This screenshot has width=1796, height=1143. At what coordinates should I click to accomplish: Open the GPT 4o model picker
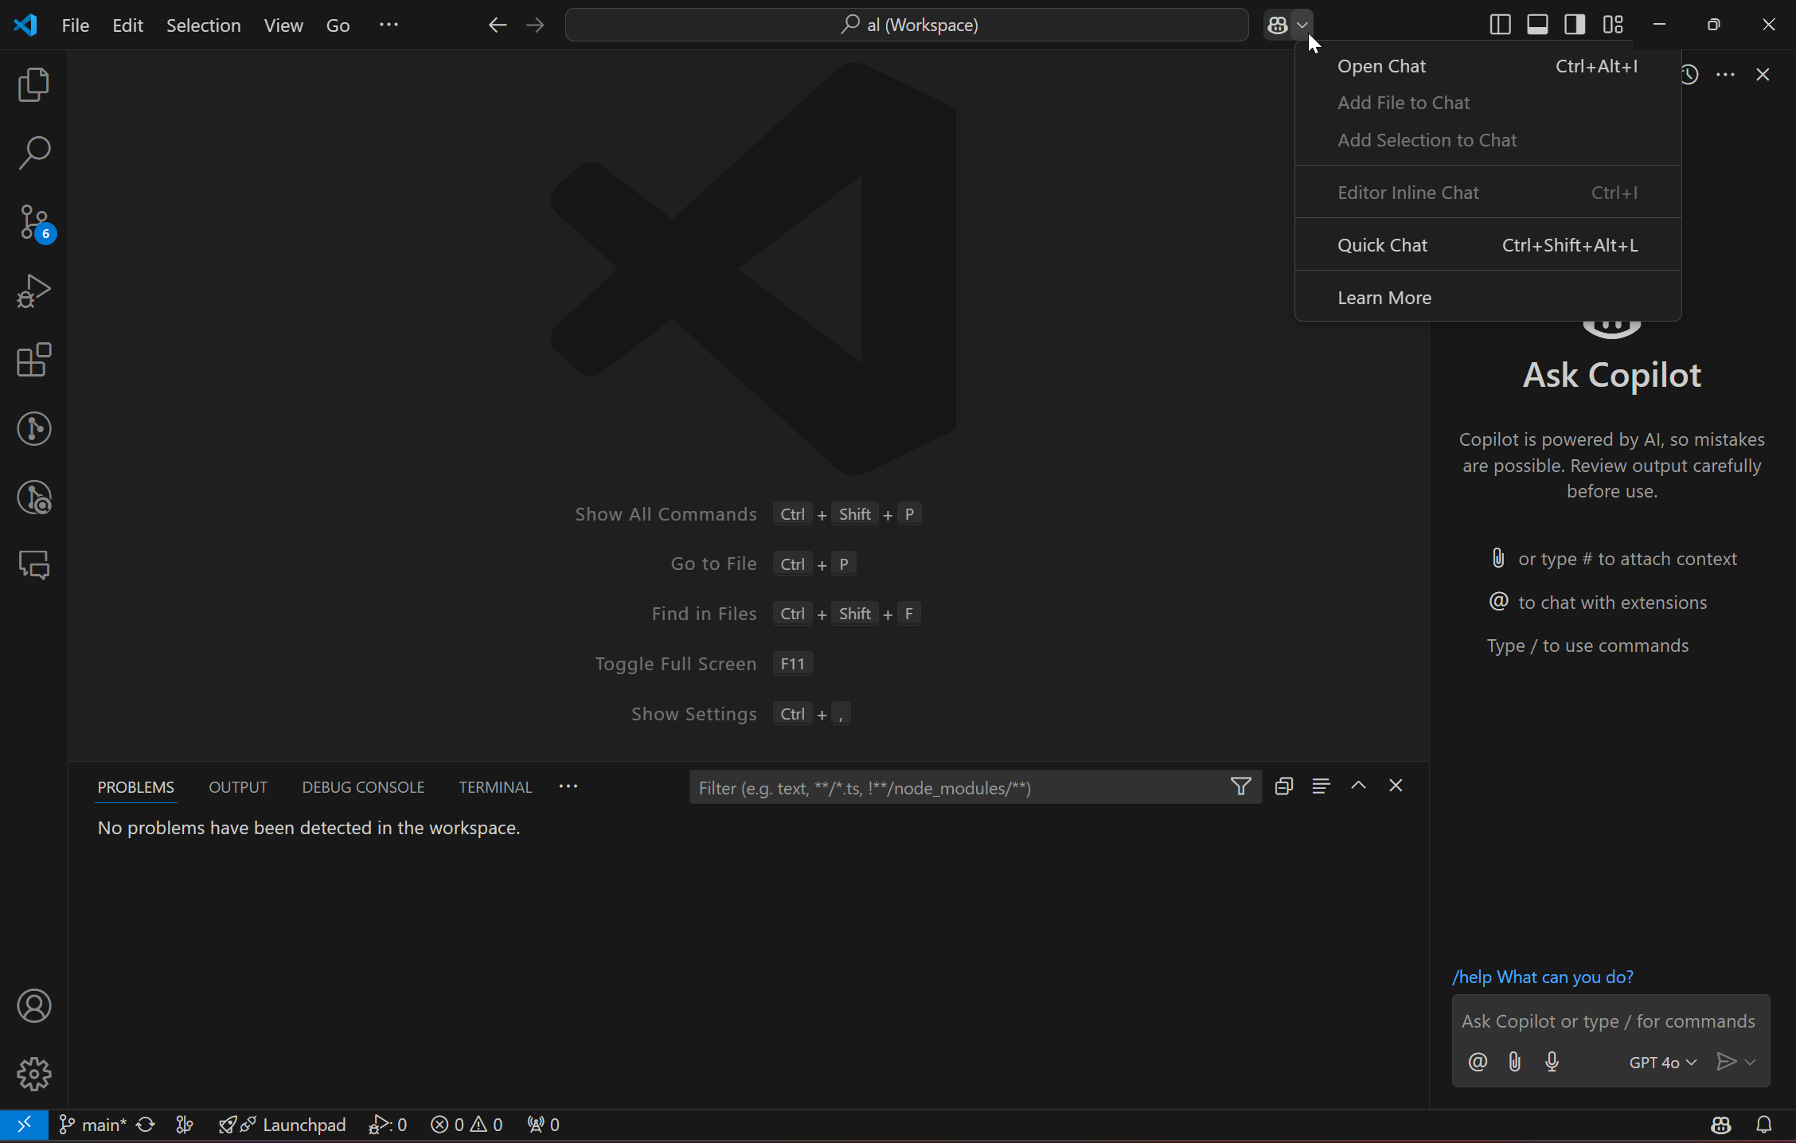pyautogui.click(x=1661, y=1062)
